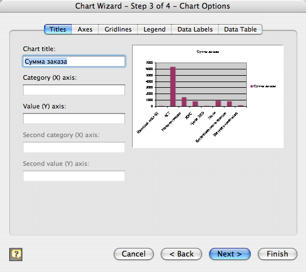Click the Second category (X) axis field
This screenshot has height=272, width=306.
tap(74, 147)
